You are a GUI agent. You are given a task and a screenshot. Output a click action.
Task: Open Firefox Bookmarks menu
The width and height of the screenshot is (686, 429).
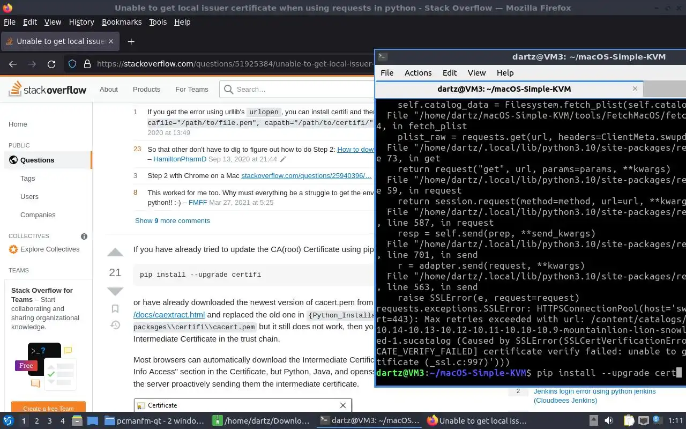coord(122,22)
